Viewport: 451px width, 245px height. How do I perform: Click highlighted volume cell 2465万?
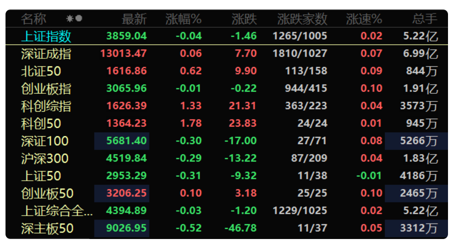coord(416,194)
